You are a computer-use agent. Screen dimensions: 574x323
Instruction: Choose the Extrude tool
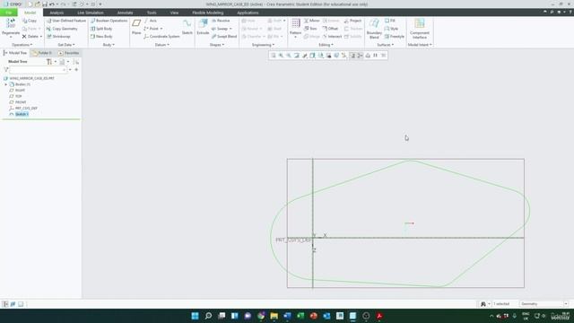click(x=203, y=27)
